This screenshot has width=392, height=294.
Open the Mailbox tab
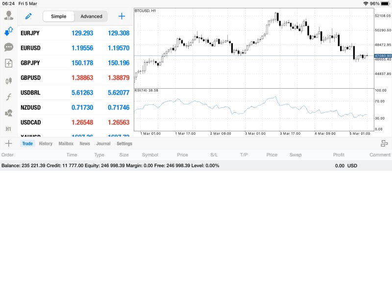click(x=66, y=144)
